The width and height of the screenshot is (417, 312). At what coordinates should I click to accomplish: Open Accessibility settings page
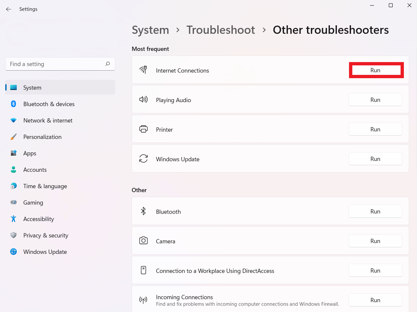[38, 219]
